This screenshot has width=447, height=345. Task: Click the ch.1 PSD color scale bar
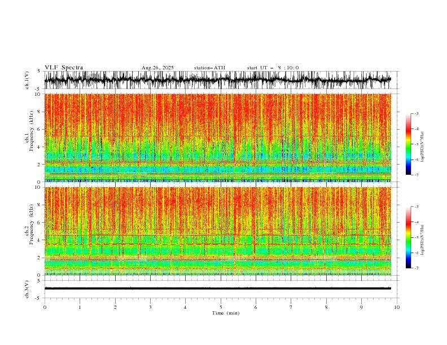coord(408,144)
